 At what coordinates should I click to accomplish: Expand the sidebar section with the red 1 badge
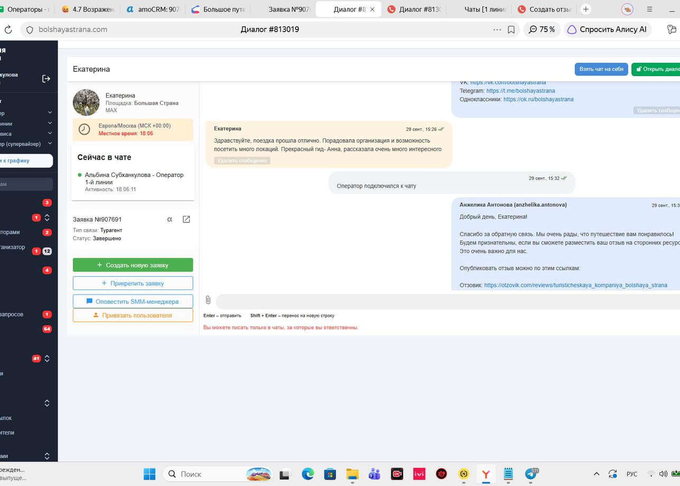tap(47, 218)
